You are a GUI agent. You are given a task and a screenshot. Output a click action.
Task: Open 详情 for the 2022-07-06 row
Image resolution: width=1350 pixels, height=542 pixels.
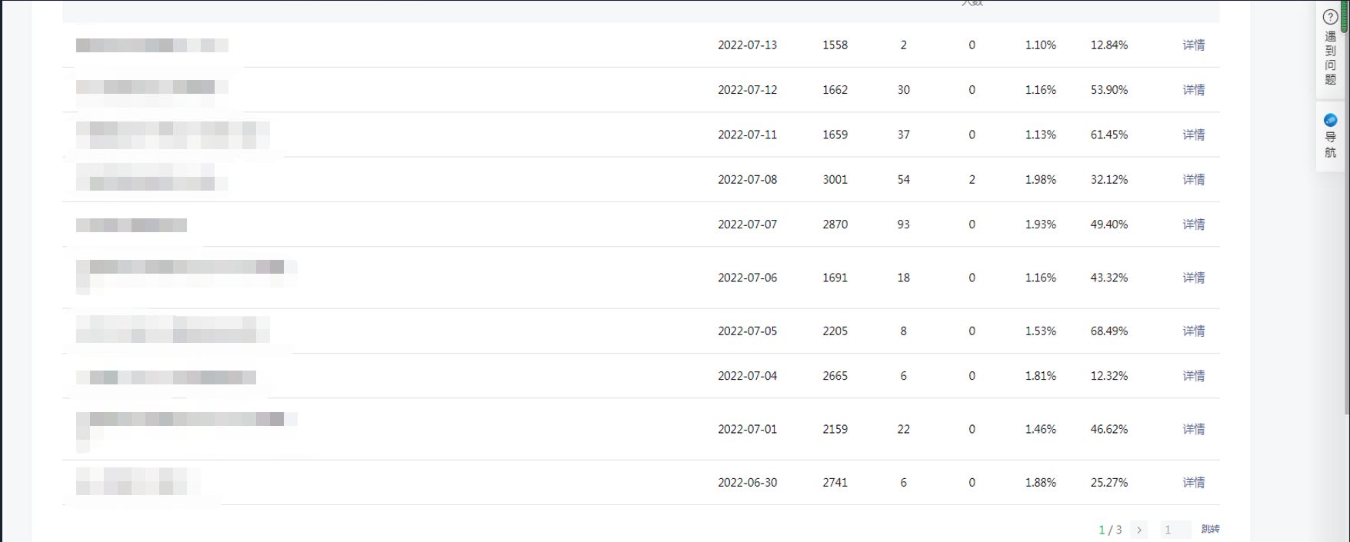(1193, 278)
